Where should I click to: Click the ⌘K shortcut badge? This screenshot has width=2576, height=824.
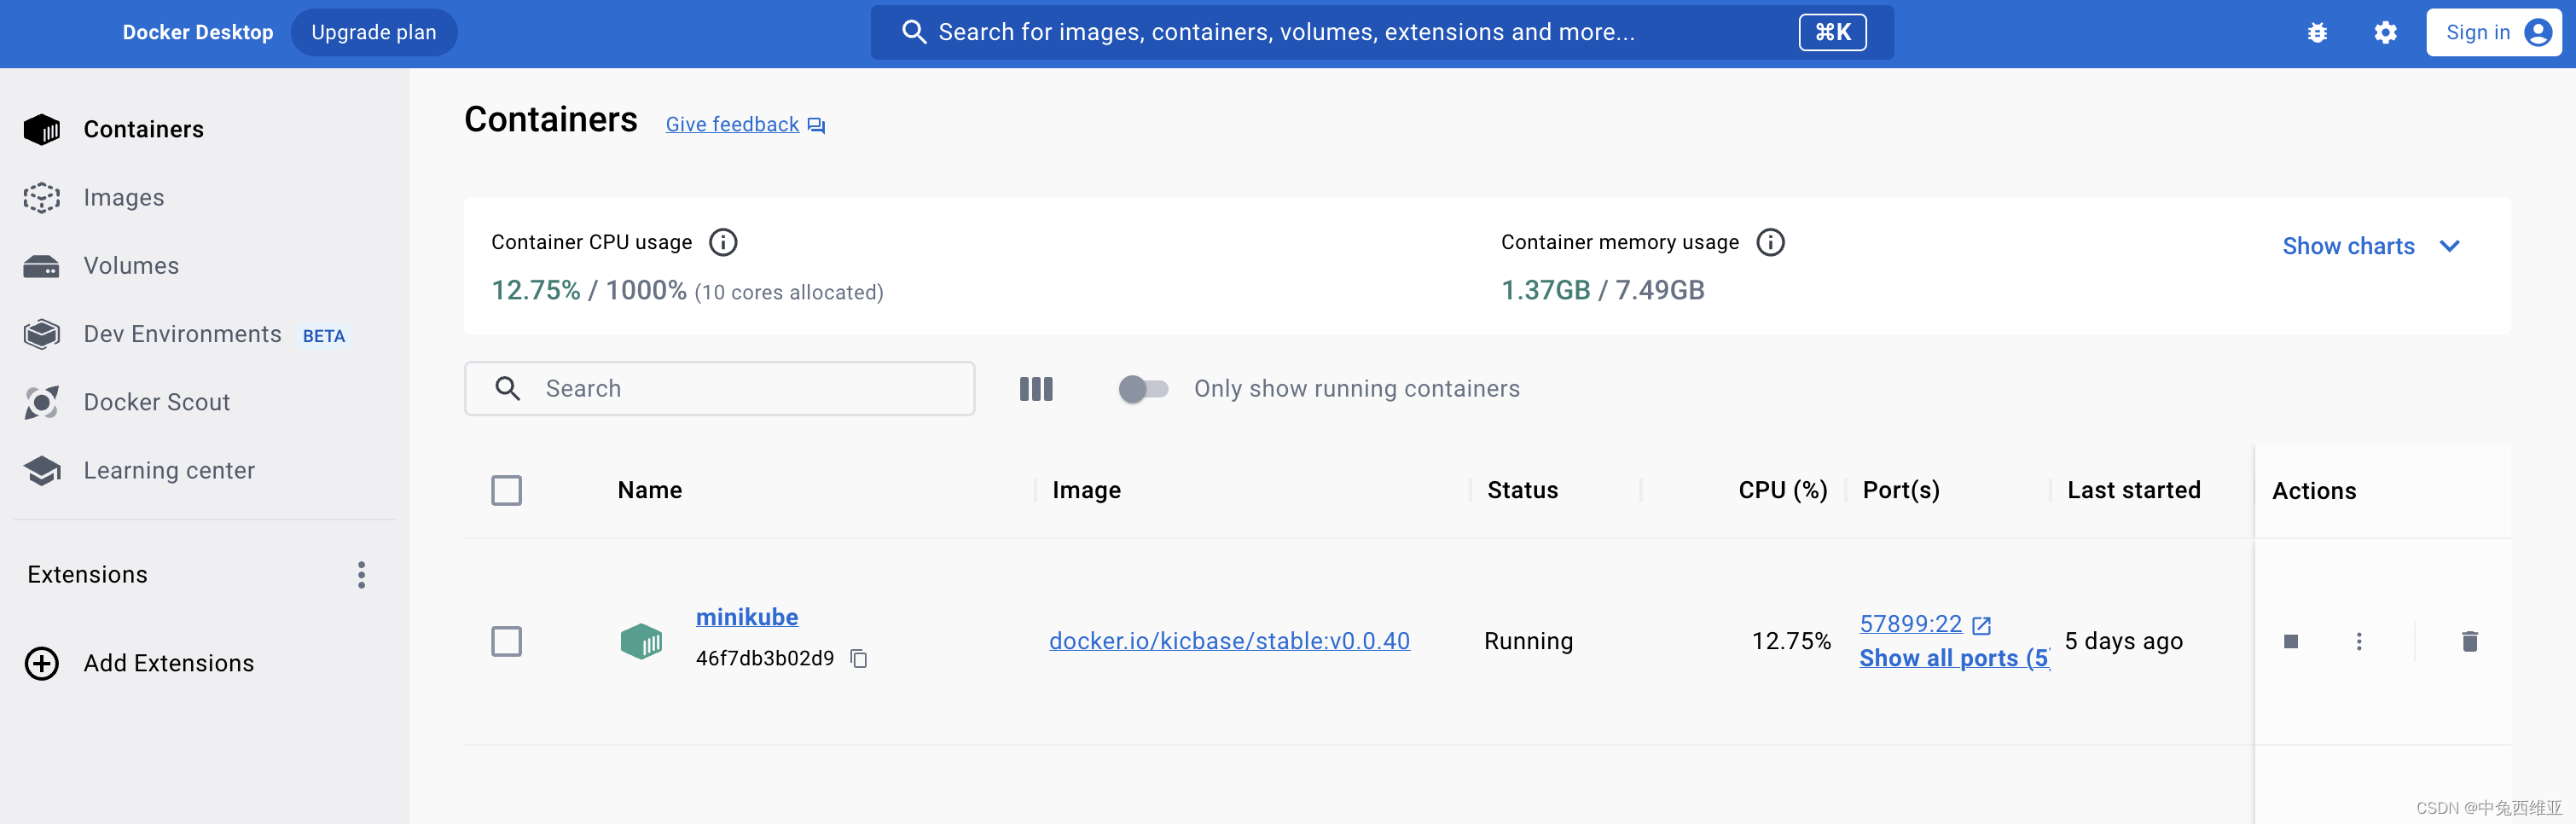click(1832, 32)
